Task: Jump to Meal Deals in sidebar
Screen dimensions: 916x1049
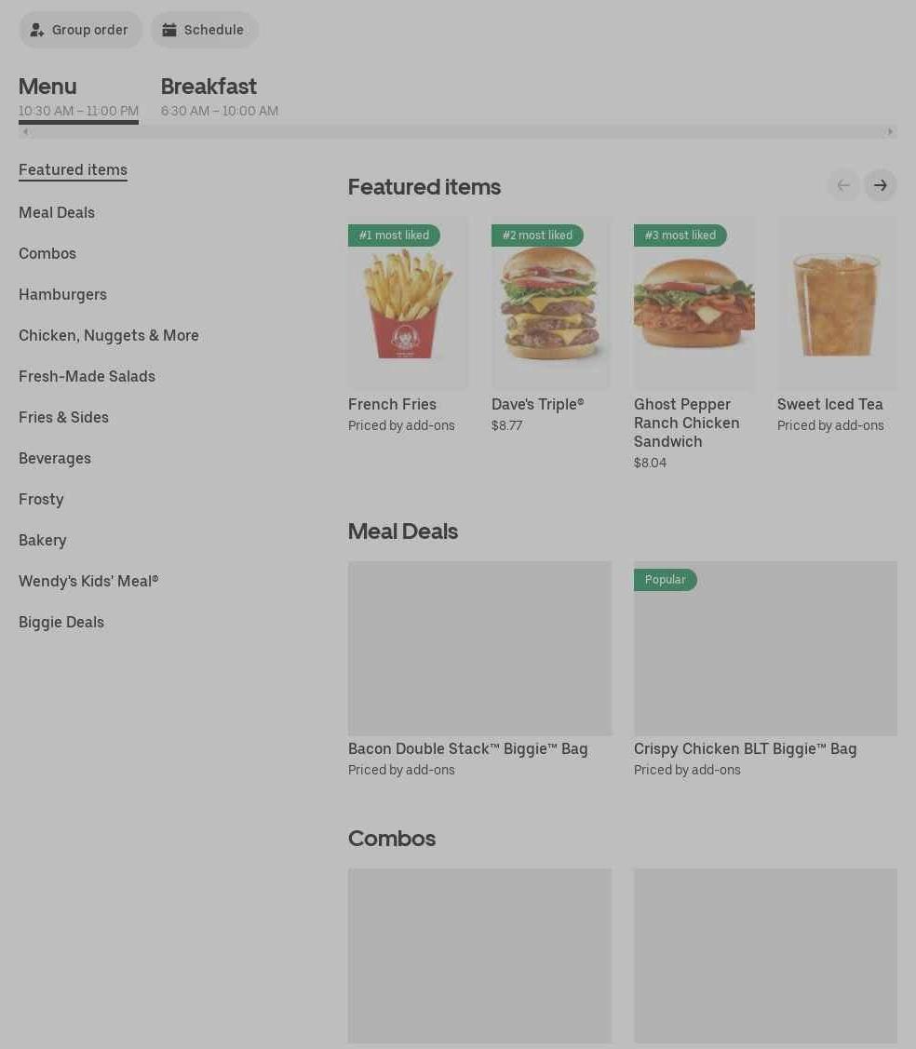Action: pos(57,213)
